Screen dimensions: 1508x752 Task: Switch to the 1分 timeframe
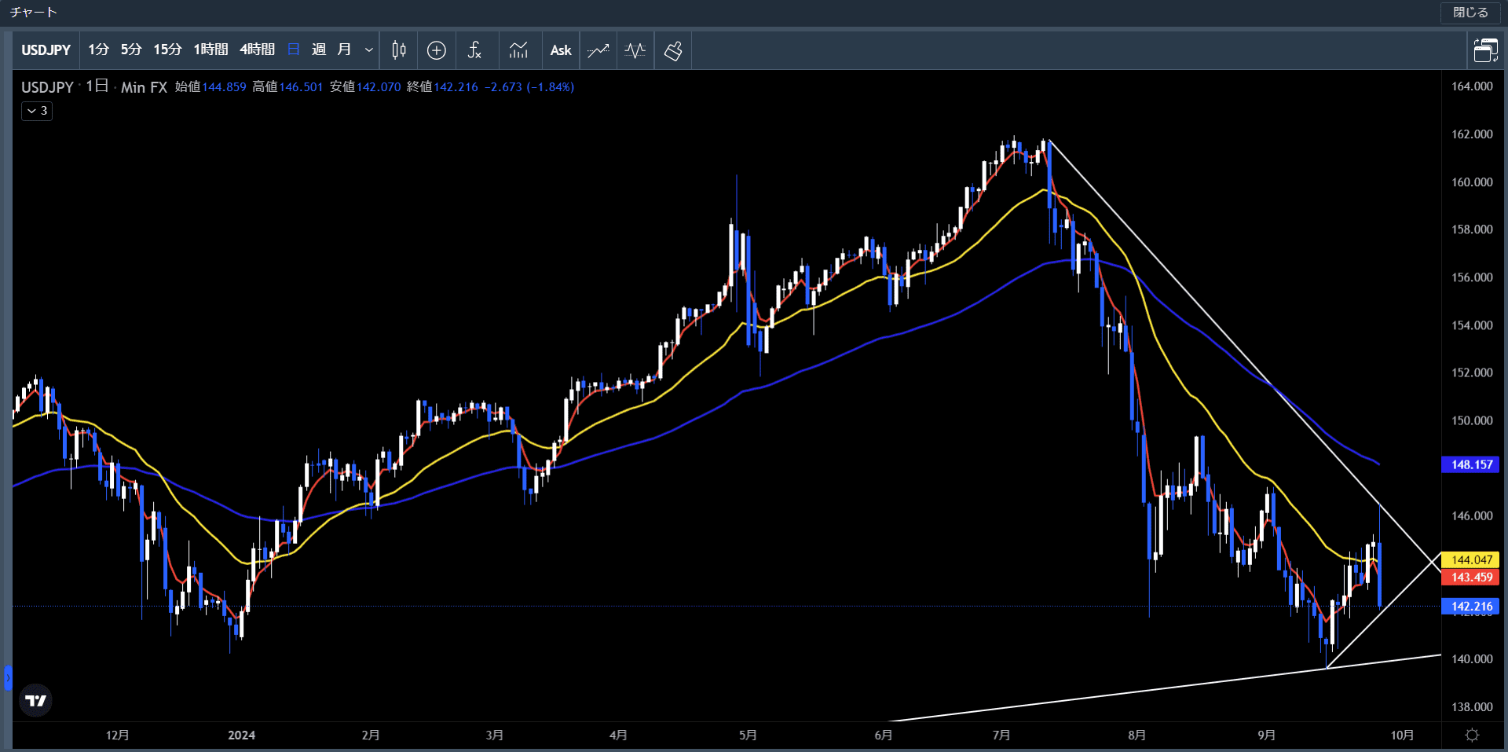(98, 50)
